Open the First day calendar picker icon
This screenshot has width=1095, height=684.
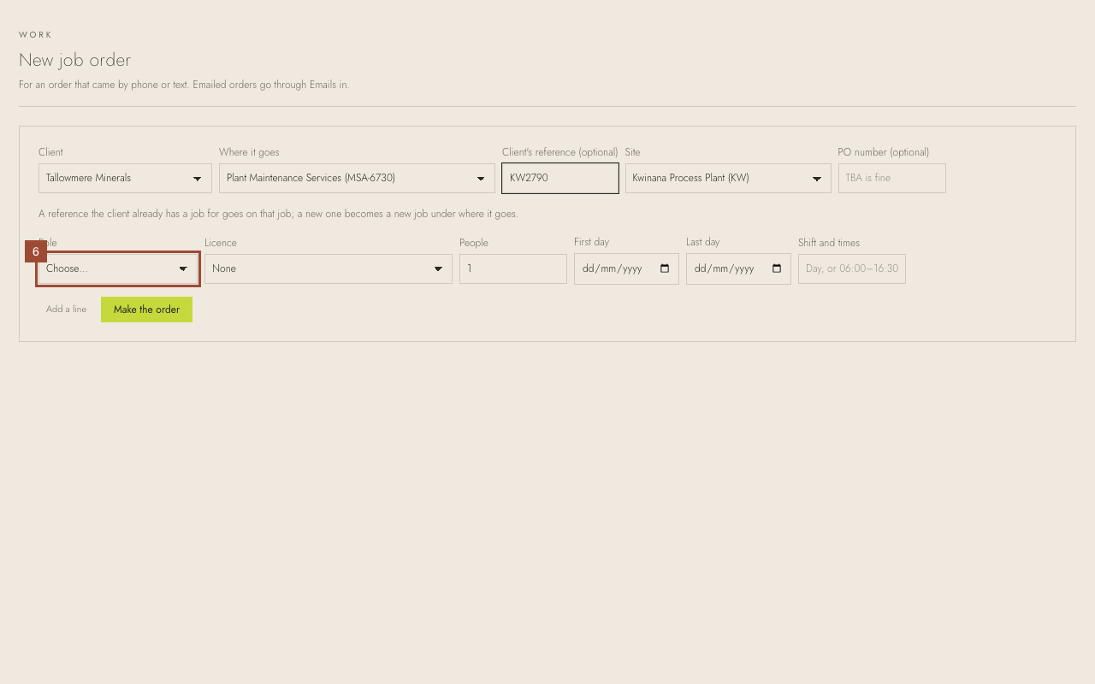pos(665,268)
